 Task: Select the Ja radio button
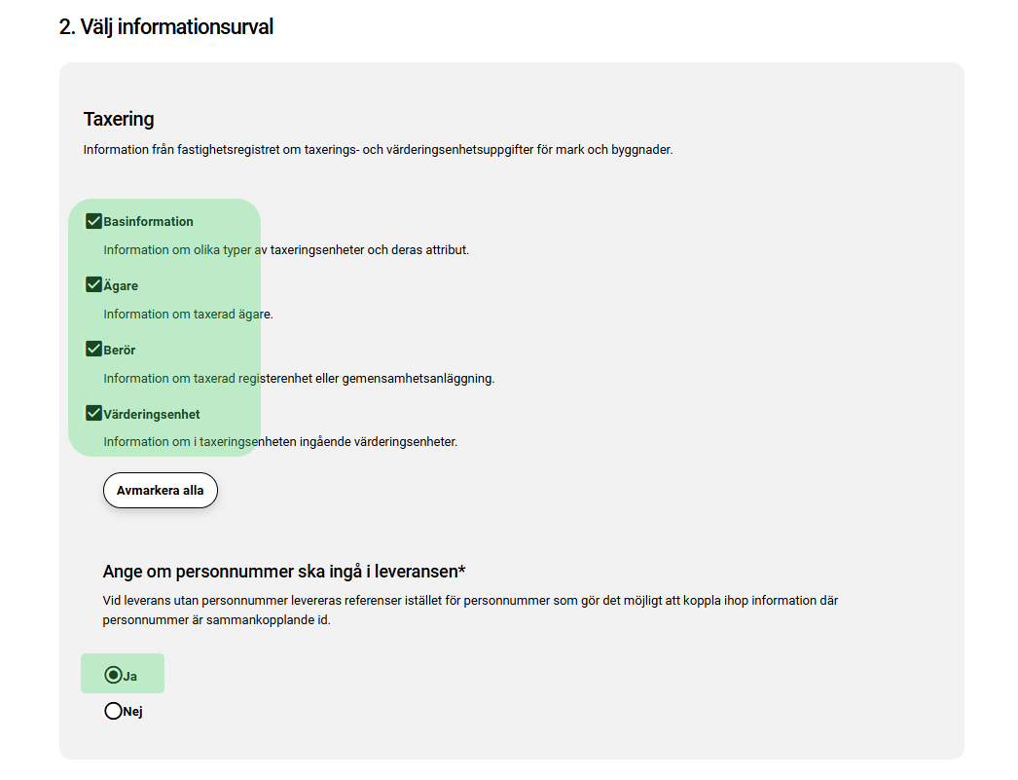(x=113, y=675)
